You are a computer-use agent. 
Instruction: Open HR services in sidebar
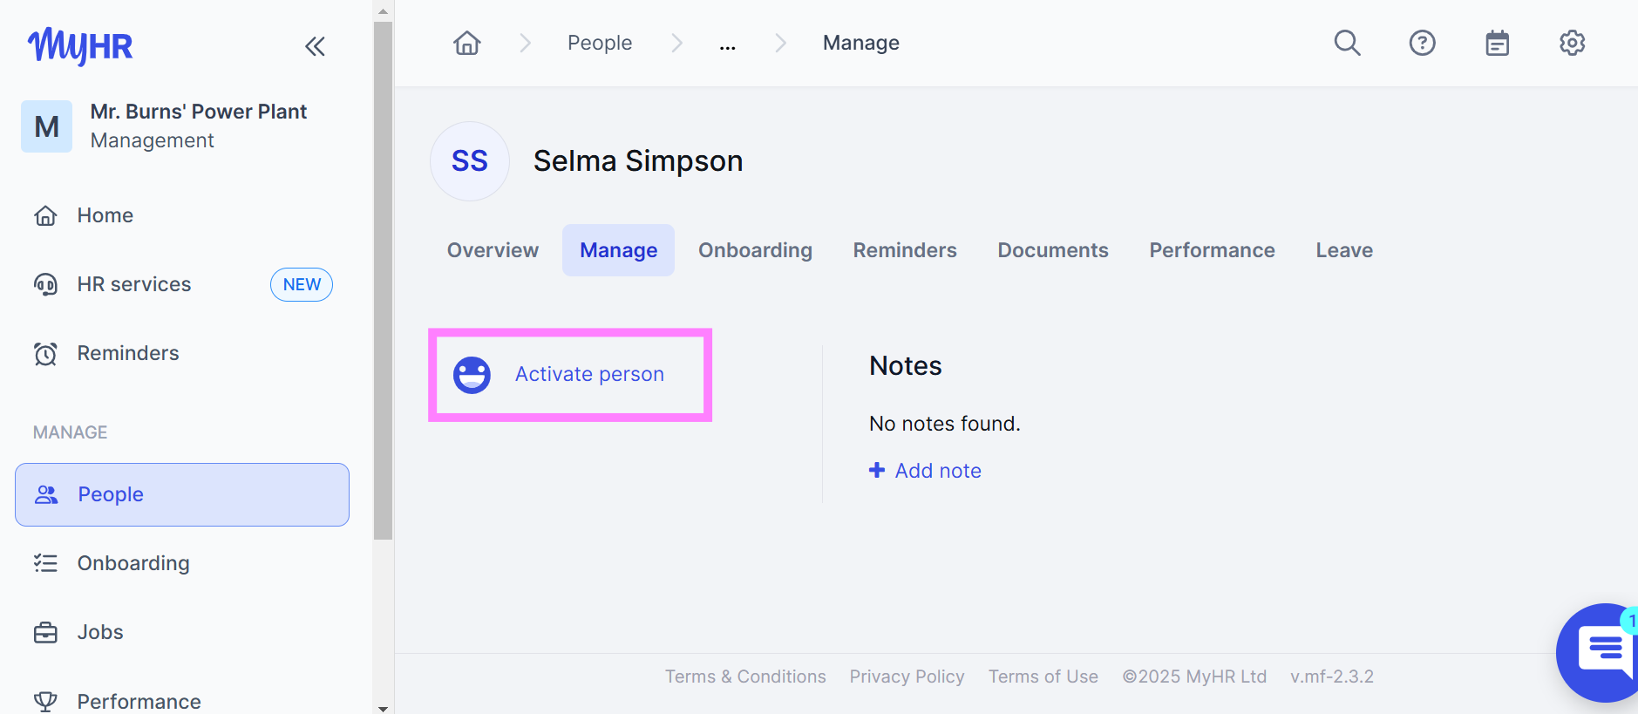(134, 284)
